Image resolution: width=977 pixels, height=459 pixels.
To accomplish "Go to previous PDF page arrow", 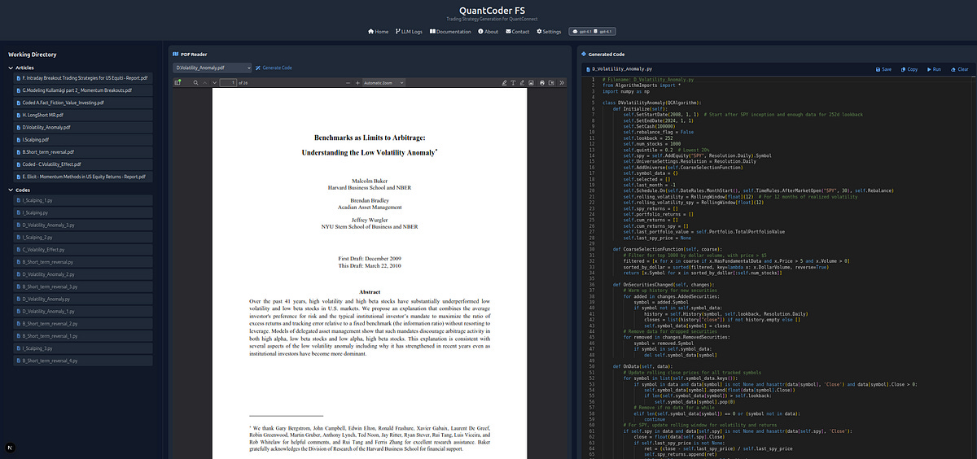I will coord(204,82).
